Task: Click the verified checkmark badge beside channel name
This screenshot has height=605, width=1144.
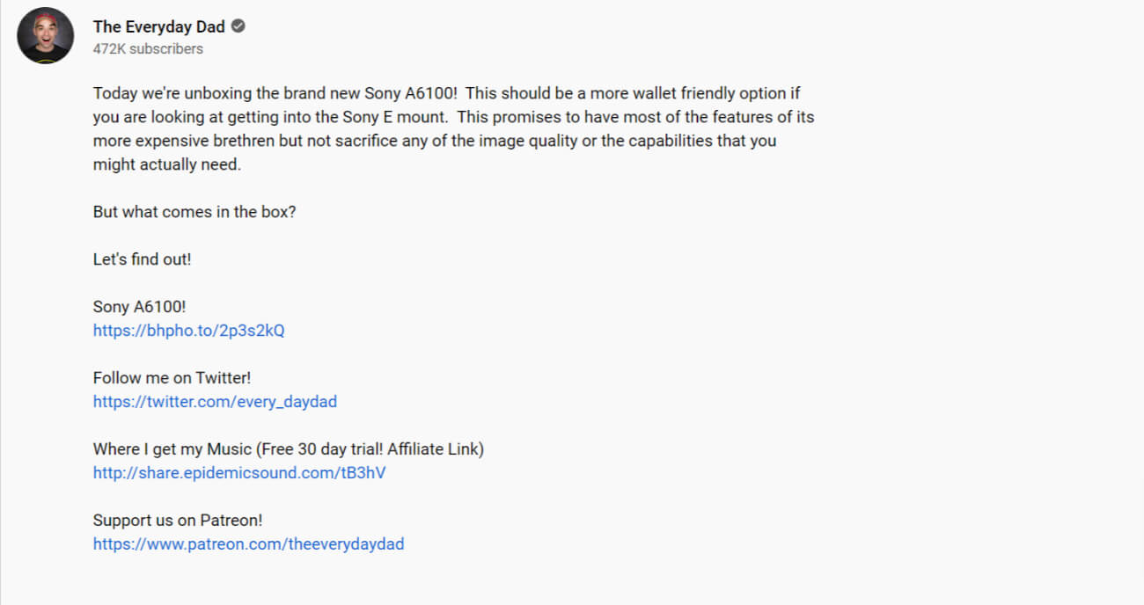Action: [238, 26]
